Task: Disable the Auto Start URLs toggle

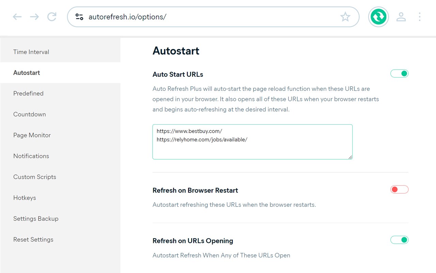Action: point(399,74)
